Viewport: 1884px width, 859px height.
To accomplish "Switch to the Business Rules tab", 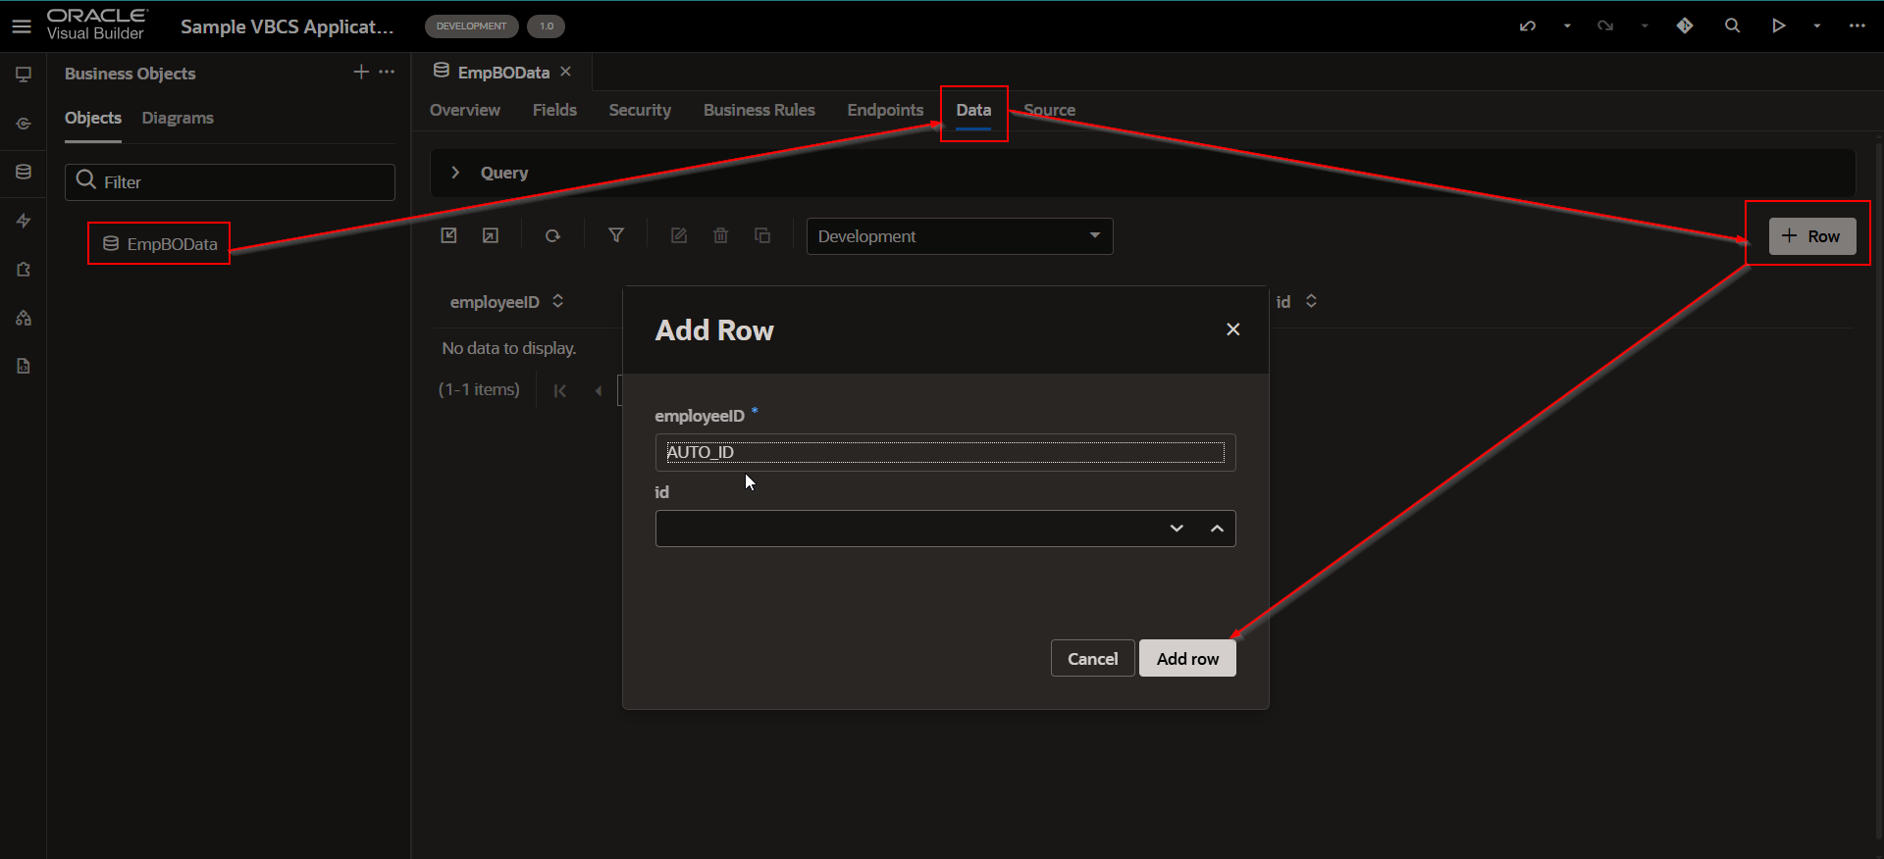I will (x=759, y=110).
